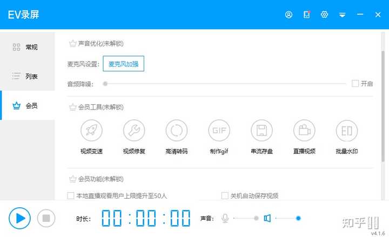Switch to the 列表 tab
389x237 pixels.
point(28,76)
